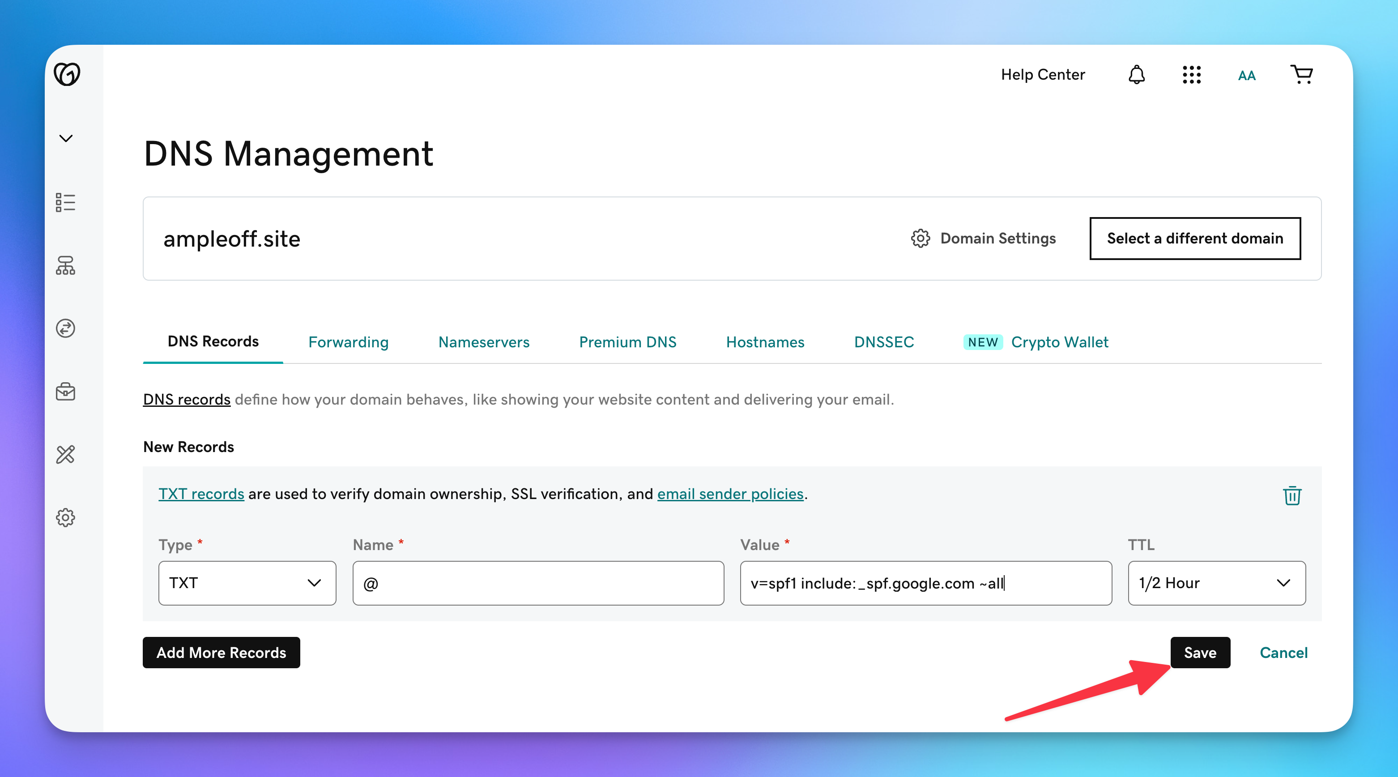The height and width of the screenshot is (777, 1398).
Task: Switch to the Forwarding tab
Action: point(349,342)
